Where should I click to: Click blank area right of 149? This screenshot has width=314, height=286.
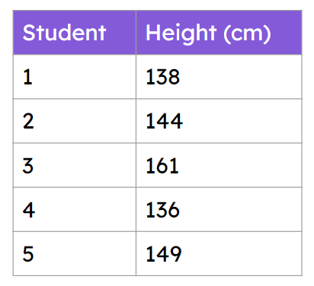coord(242,253)
